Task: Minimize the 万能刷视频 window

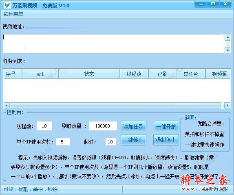Action: [x=201, y=4]
